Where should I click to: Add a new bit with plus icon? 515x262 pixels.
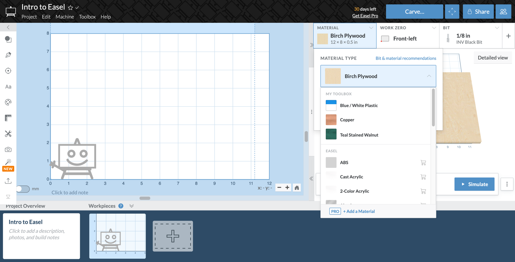coord(508,36)
